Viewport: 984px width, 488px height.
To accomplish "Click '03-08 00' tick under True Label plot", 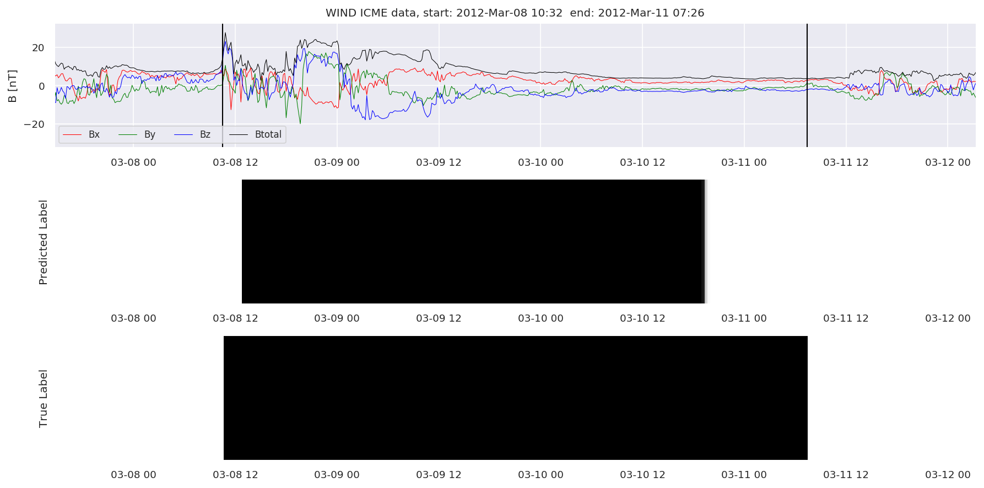I will [133, 475].
